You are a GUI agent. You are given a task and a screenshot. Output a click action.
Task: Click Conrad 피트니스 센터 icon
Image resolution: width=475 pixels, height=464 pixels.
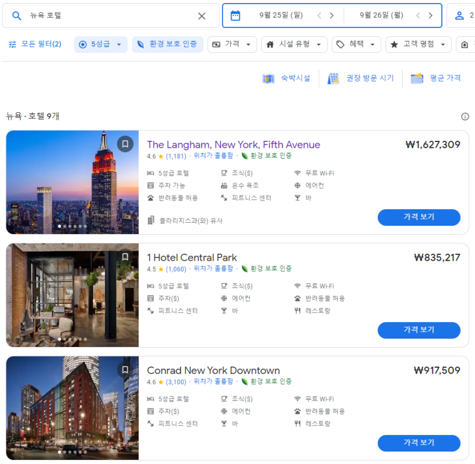click(151, 424)
